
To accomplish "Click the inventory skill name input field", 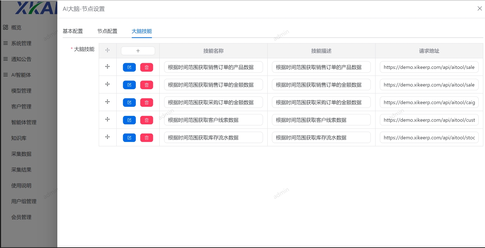I will 213,137.
